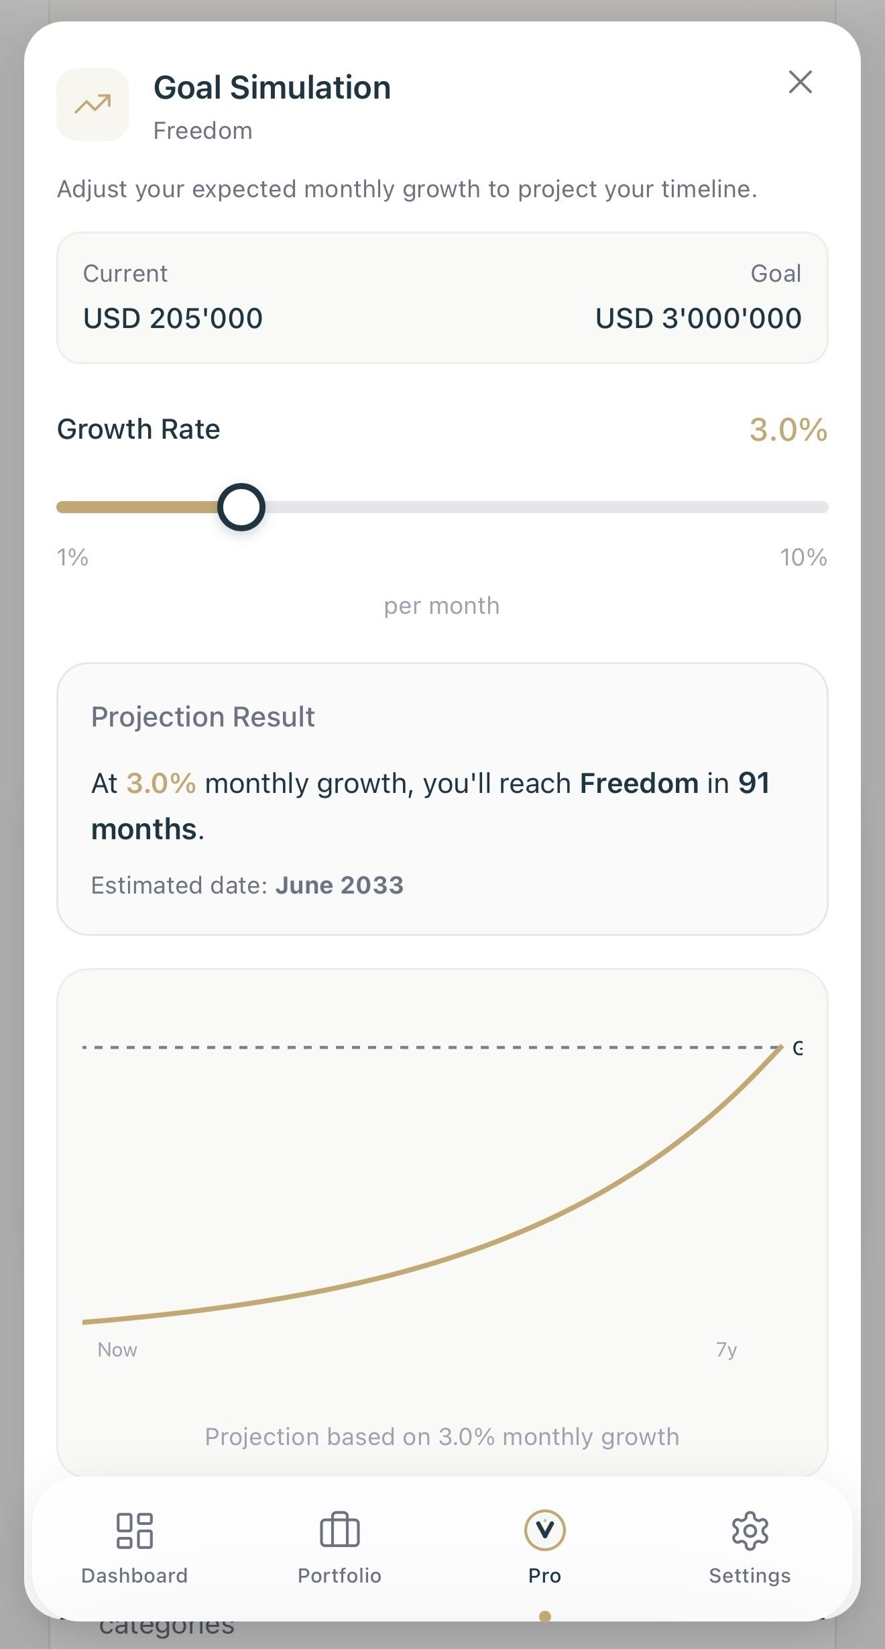
Task: Tap the Dashboard tab label
Action: [135, 1576]
